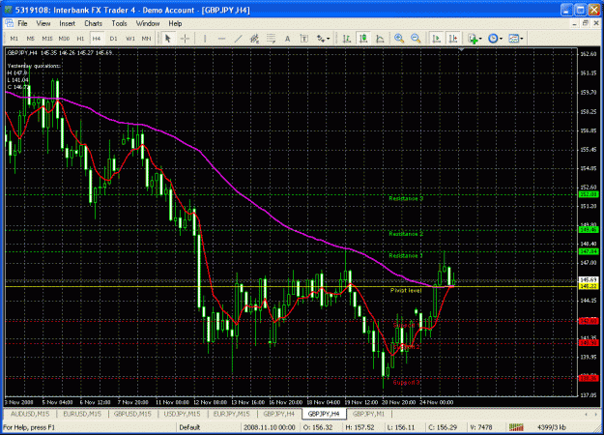The height and width of the screenshot is (435, 604).
Task: Click the Default profile in status bar
Action: point(189,427)
